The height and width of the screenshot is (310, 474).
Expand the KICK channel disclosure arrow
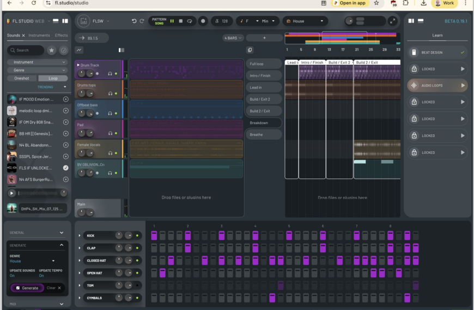(80, 235)
